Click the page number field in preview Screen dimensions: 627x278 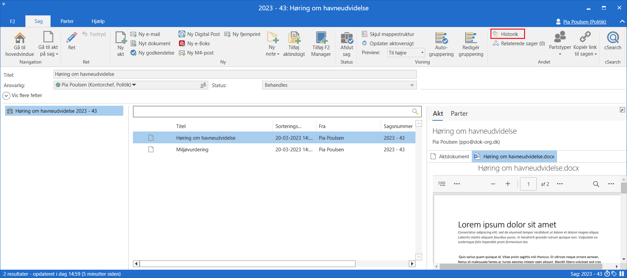[528, 184]
